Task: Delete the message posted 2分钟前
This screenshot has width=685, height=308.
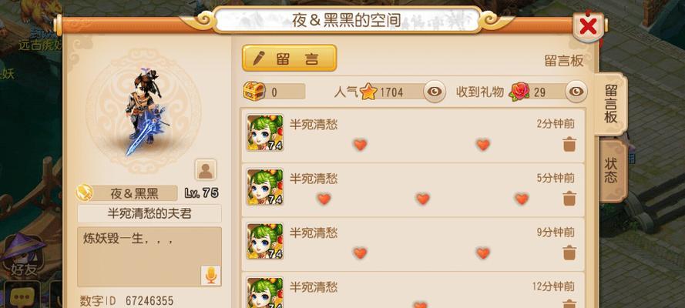Action: [569, 144]
